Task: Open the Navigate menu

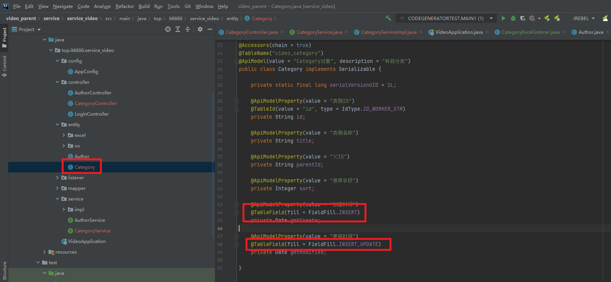Action: (x=63, y=6)
